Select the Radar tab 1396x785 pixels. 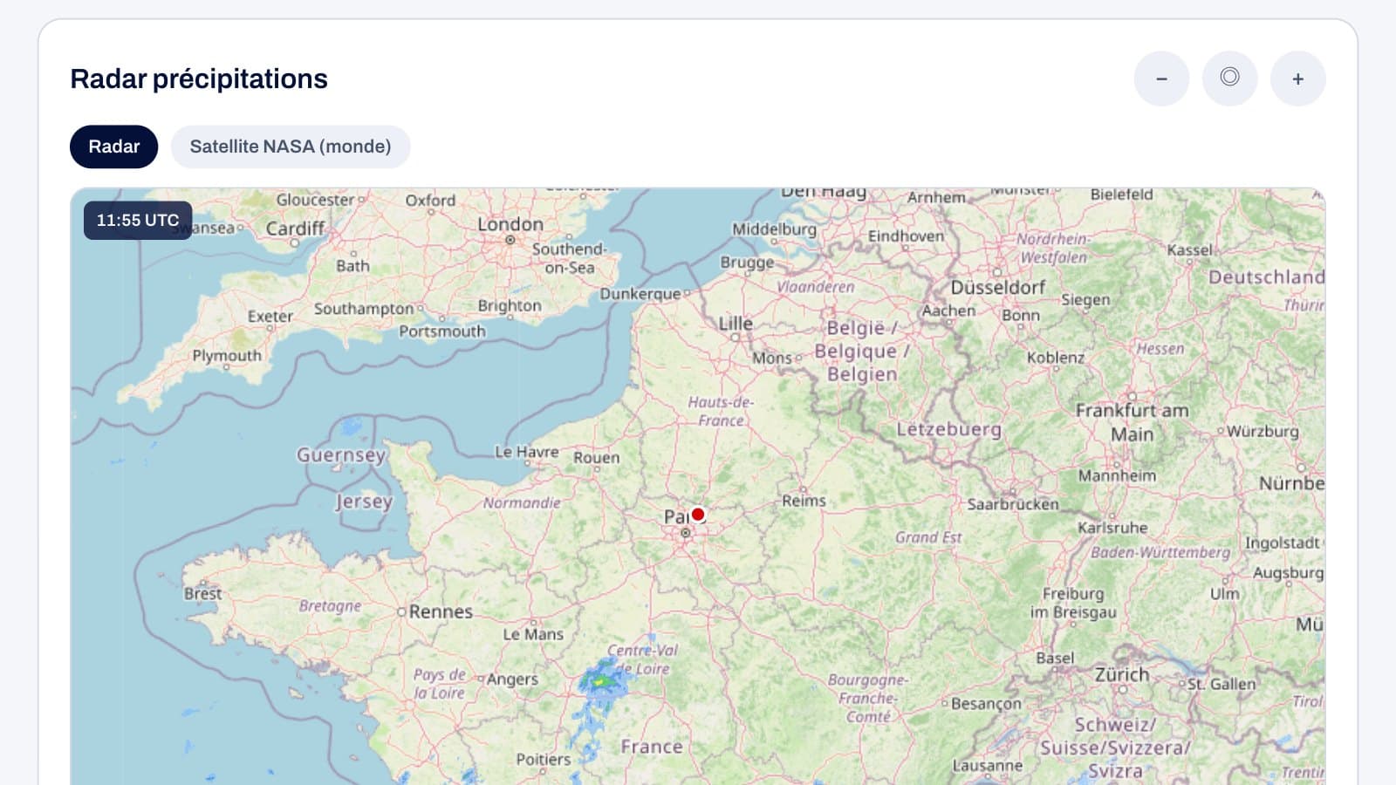pyautogui.click(x=113, y=147)
